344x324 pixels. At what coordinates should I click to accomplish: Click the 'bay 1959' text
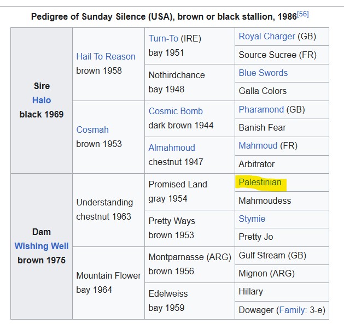(166, 308)
